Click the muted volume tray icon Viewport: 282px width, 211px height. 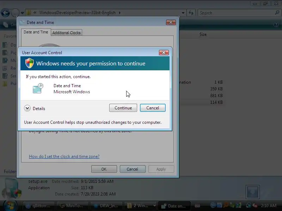pos(255,205)
